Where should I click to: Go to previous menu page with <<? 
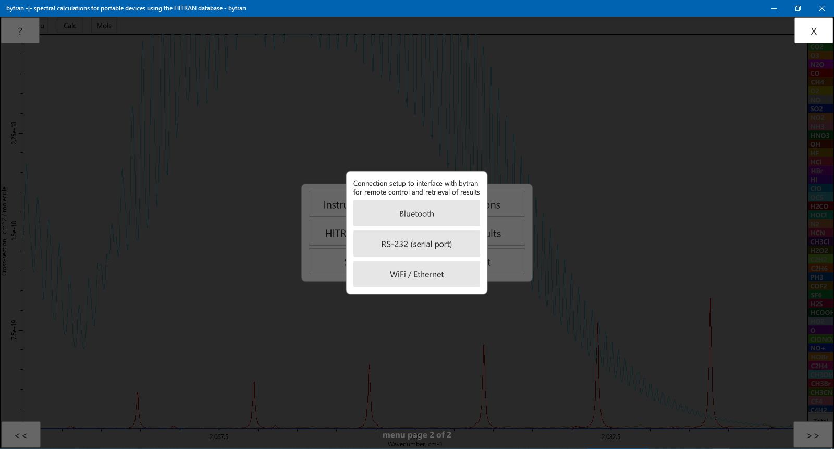pyautogui.click(x=21, y=435)
